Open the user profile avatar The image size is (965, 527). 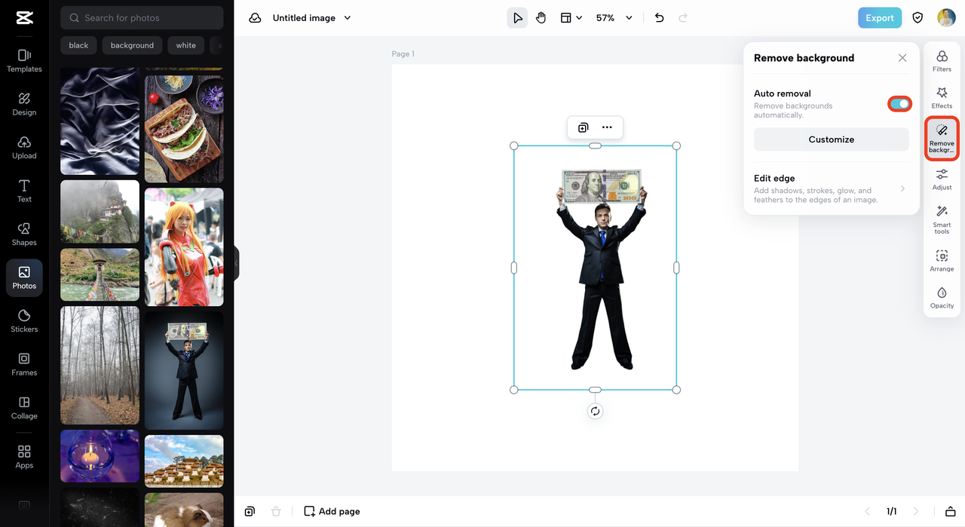click(x=946, y=18)
